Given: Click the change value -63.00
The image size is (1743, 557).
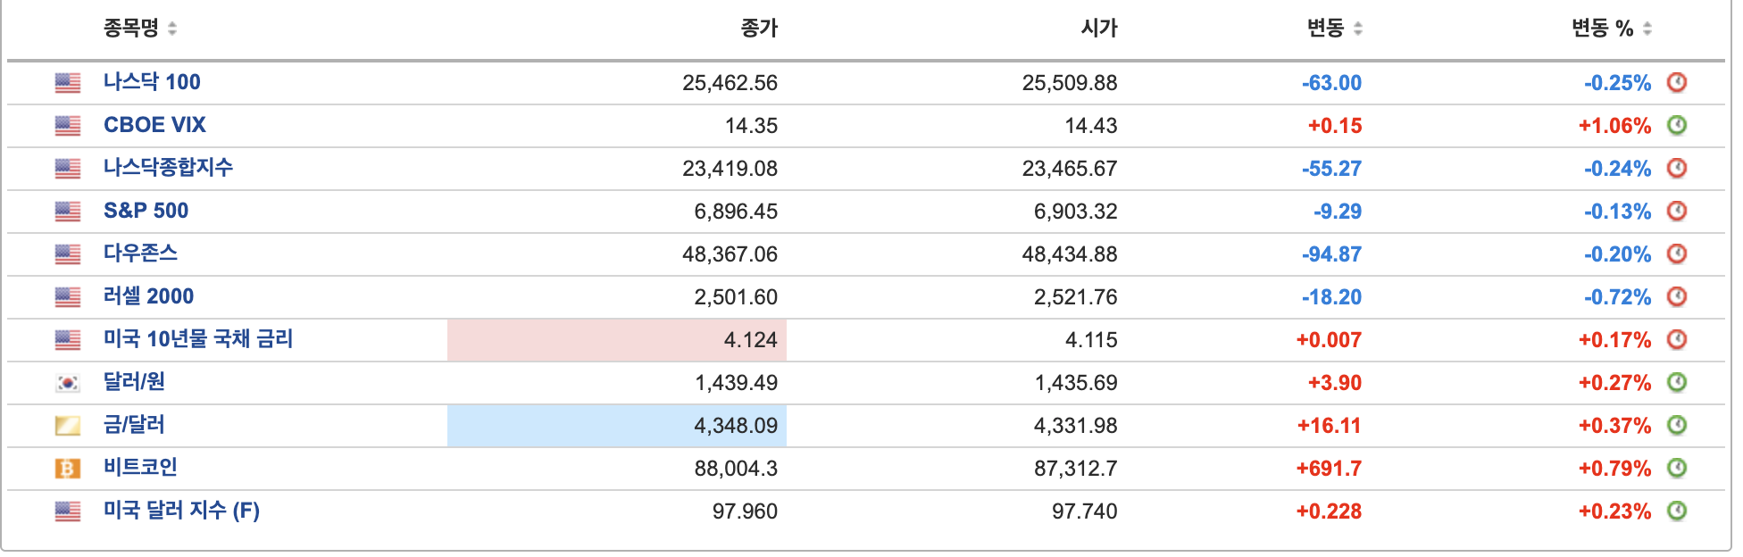Looking at the screenshot, I should coord(1331,83).
